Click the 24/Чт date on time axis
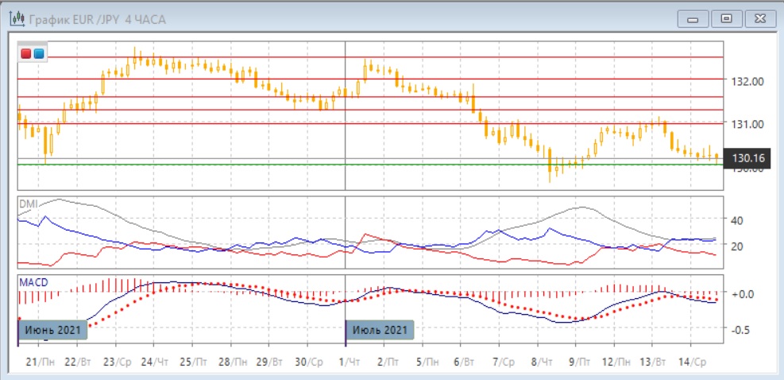The image size is (784, 380). point(155,362)
